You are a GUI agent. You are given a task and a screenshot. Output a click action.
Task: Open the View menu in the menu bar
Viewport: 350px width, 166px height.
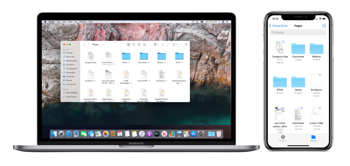70,22
